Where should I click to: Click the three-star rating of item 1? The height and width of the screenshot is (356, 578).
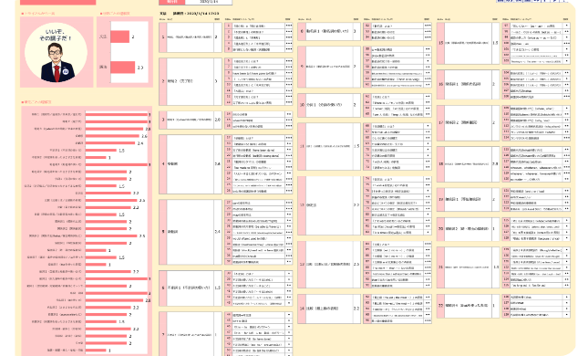289,26
